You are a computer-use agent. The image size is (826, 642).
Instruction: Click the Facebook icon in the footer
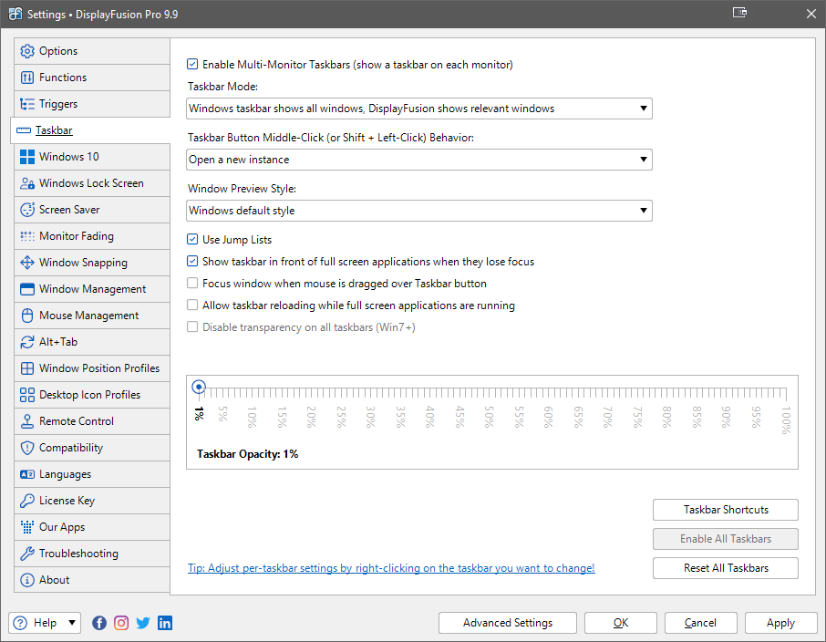pyautogui.click(x=99, y=623)
